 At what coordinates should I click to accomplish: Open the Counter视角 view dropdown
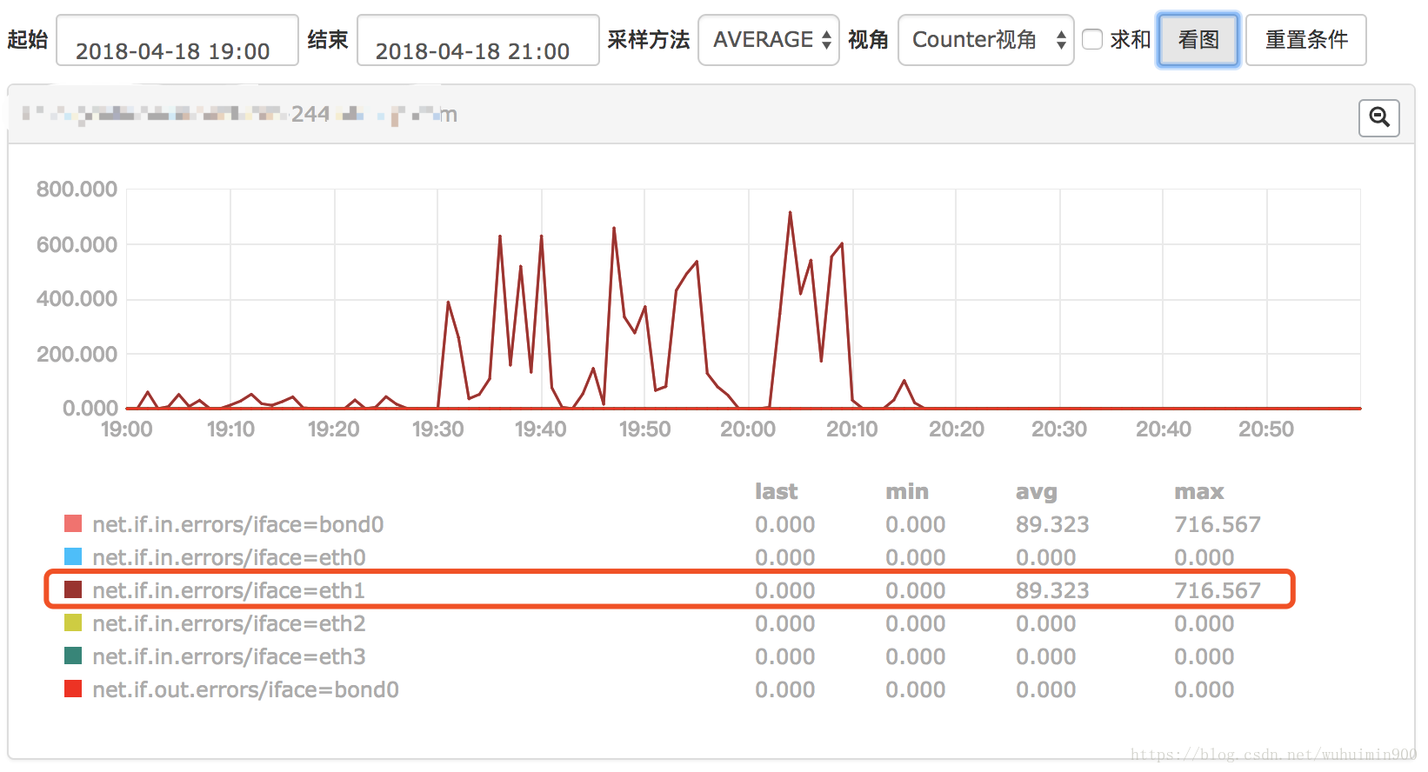tap(986, 40)
